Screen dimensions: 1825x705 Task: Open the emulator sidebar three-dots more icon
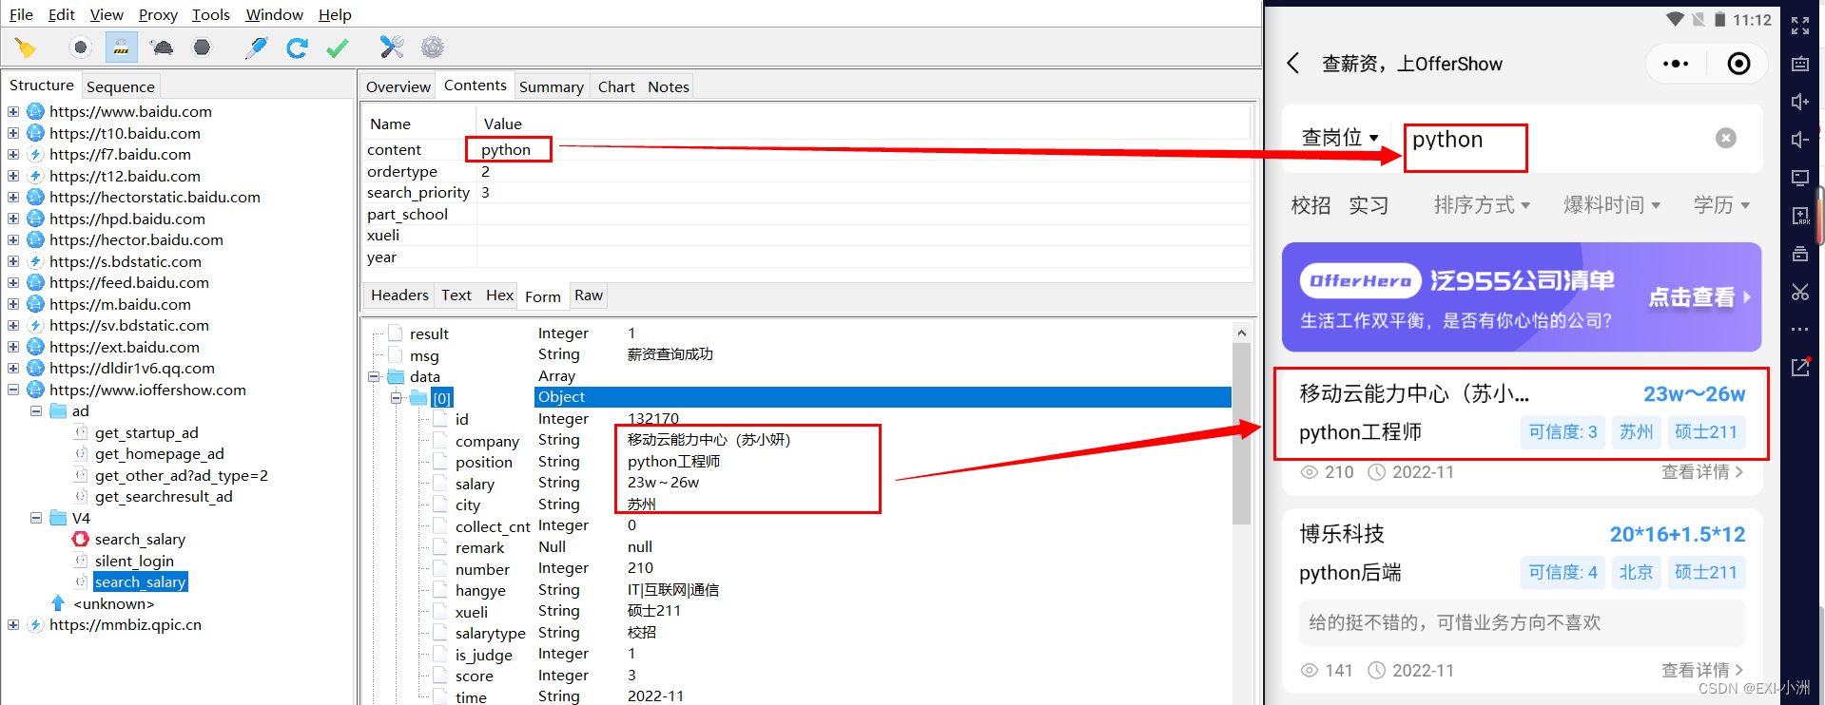click(1800, 330)
